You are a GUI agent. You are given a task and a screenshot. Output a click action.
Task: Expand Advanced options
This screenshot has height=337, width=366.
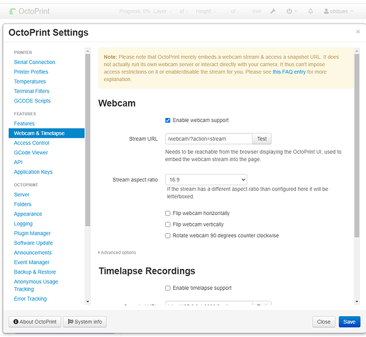117,253
